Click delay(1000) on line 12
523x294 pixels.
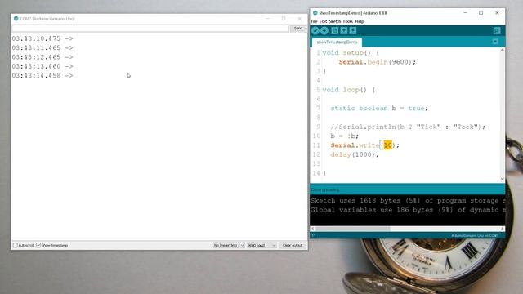click(x=355, y=154)
